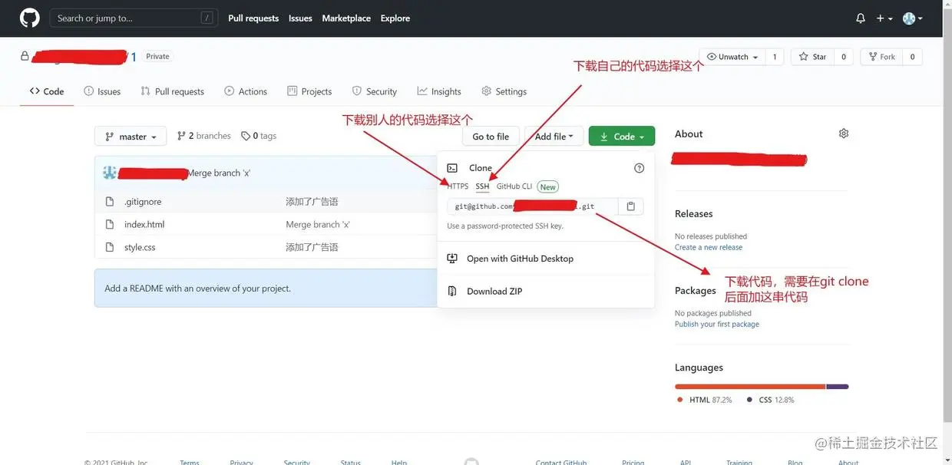Click the Go to file button

[491, 137]
